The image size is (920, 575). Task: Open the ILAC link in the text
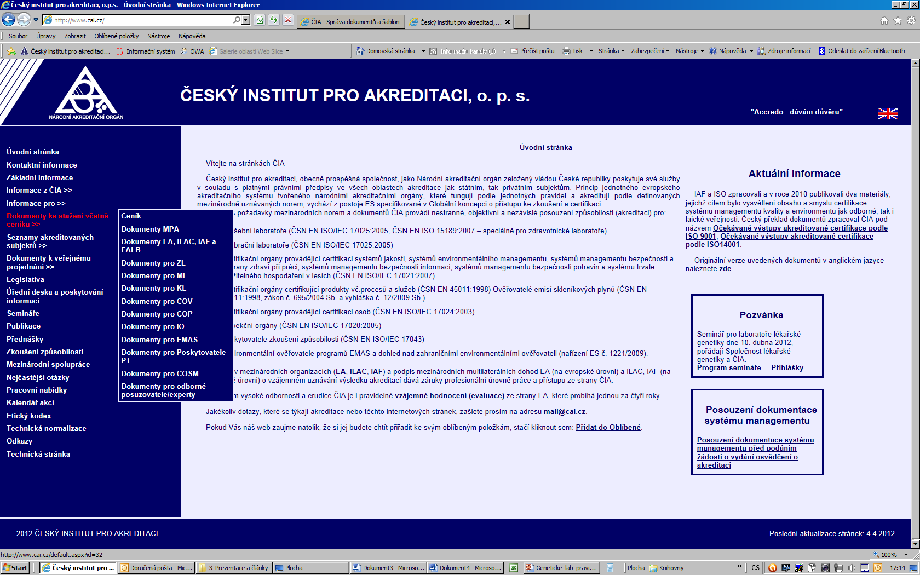coord(358,371)
